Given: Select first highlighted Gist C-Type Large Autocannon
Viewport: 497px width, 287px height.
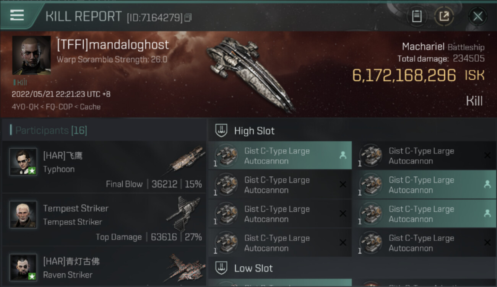Looking at the screenshot, I should [x=280, y=156].
